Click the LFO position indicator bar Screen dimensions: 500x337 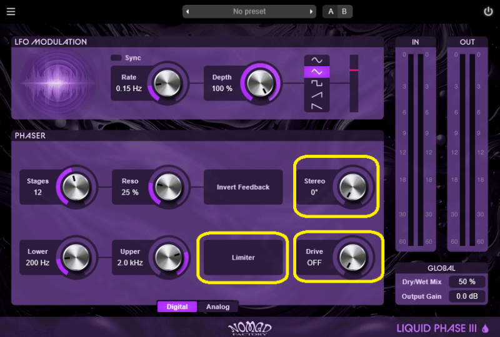[354, 84]
